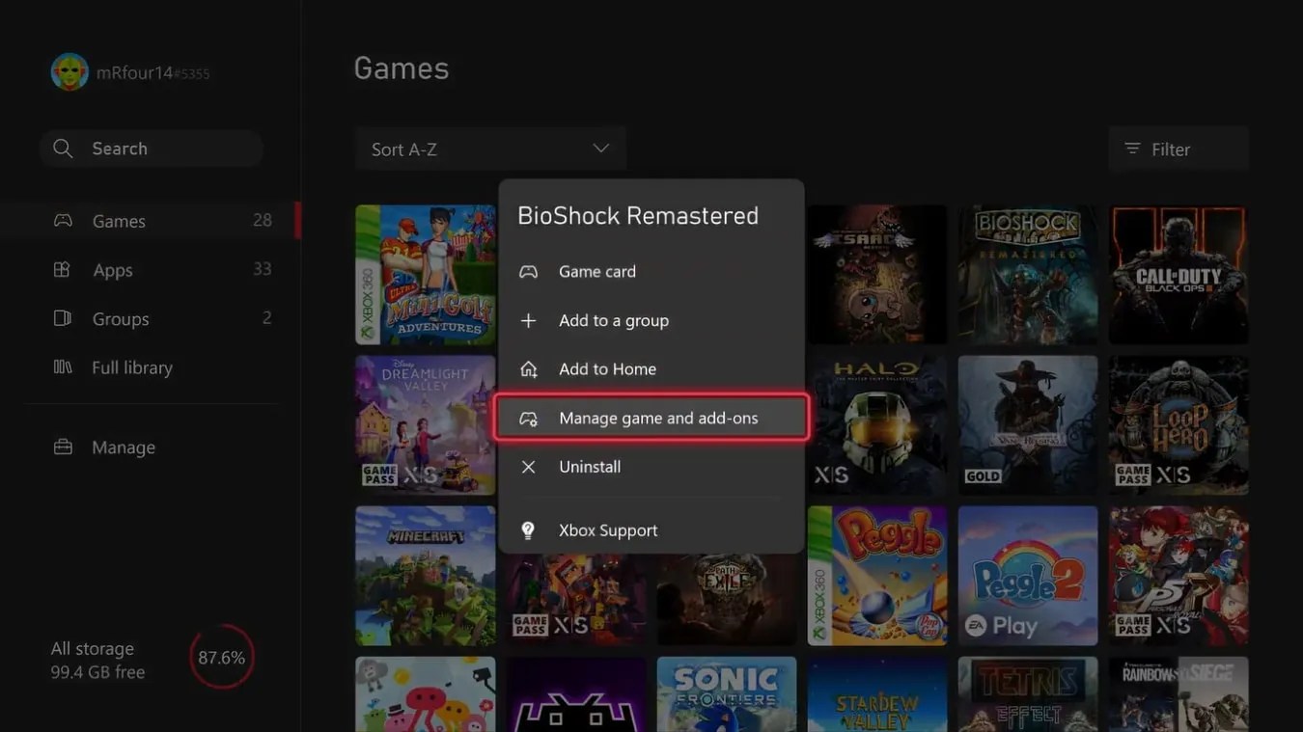Click the Groups icon in the sidebar
Screen dimensions: 1303x732
[x=62, y=316]
